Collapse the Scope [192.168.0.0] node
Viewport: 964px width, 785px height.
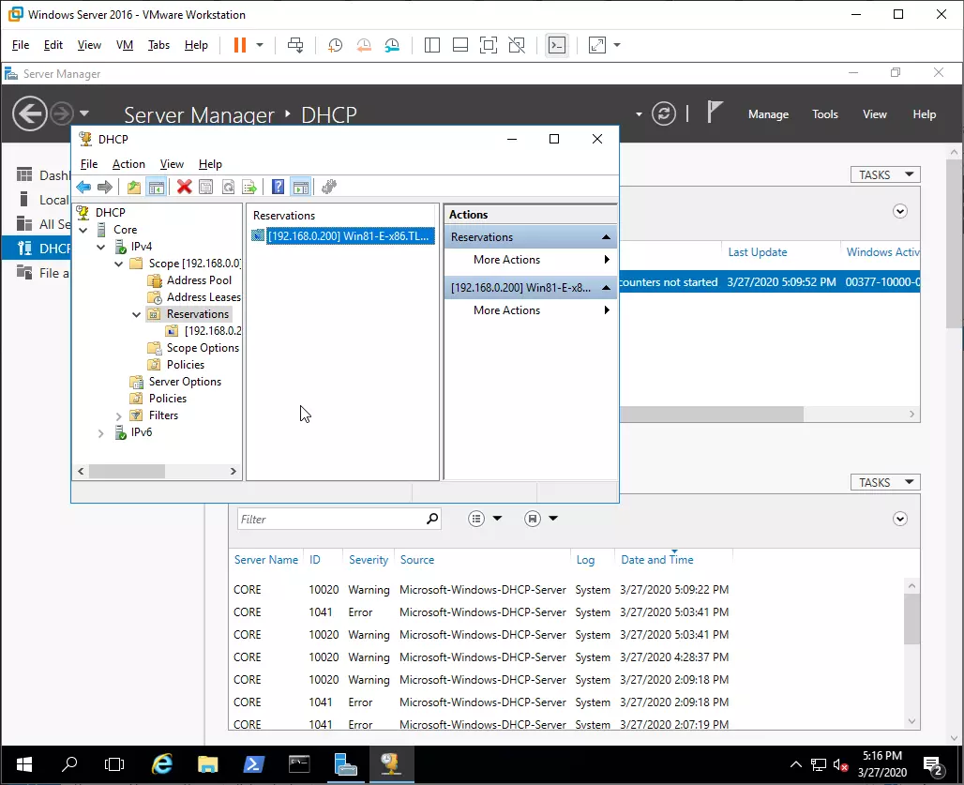point(119,264)
